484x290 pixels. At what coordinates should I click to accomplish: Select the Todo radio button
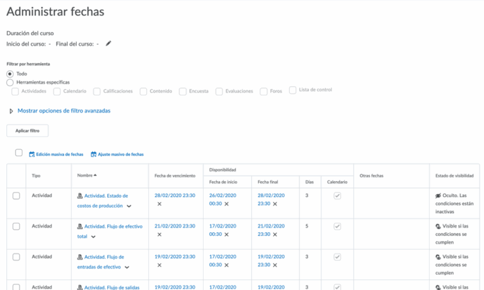click(x=10, y=74)
